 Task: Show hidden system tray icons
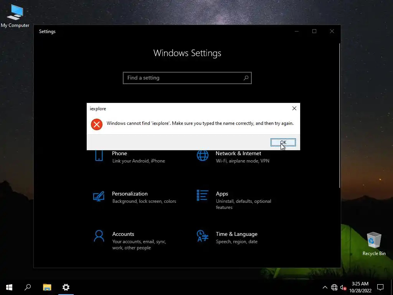pos(325,287)
